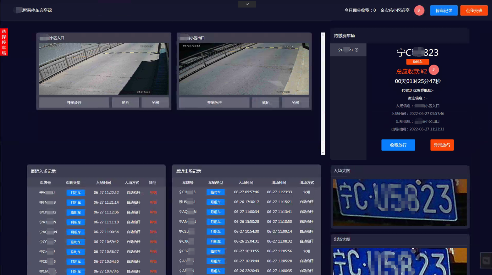Expand the top chevron dropdown

pos(247,4)
